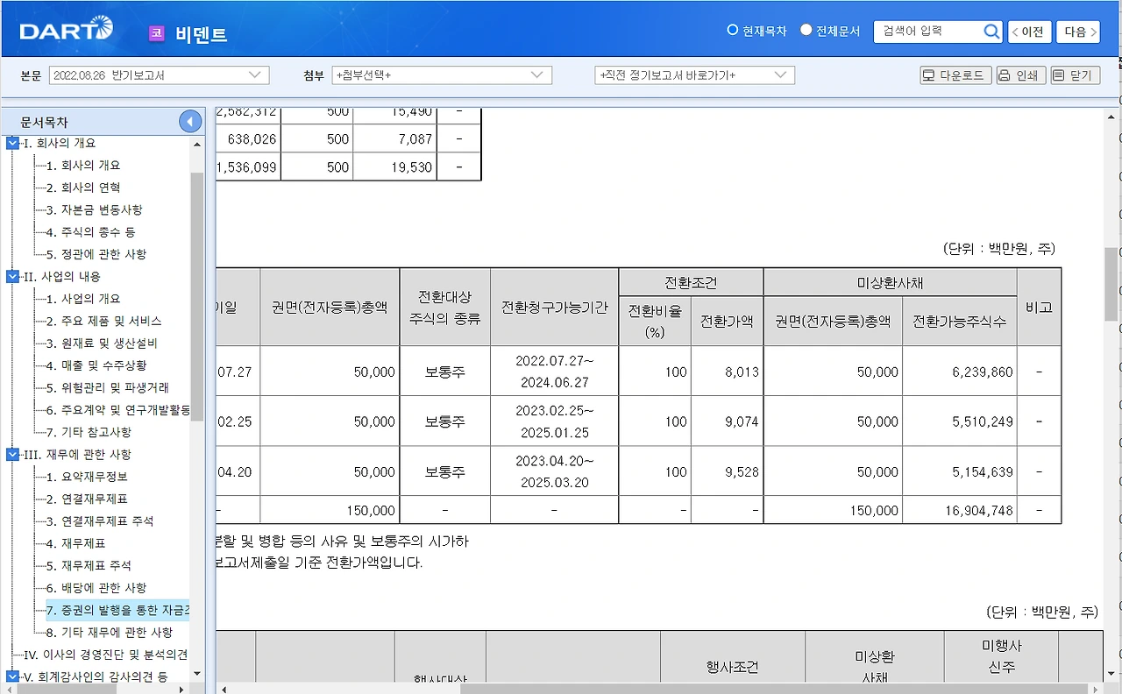Click the 인쇄 print button
The height and width of the screenshot is (694, 1122).
point(1020,75)
